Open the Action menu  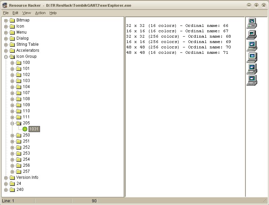(x=40, y=13)
